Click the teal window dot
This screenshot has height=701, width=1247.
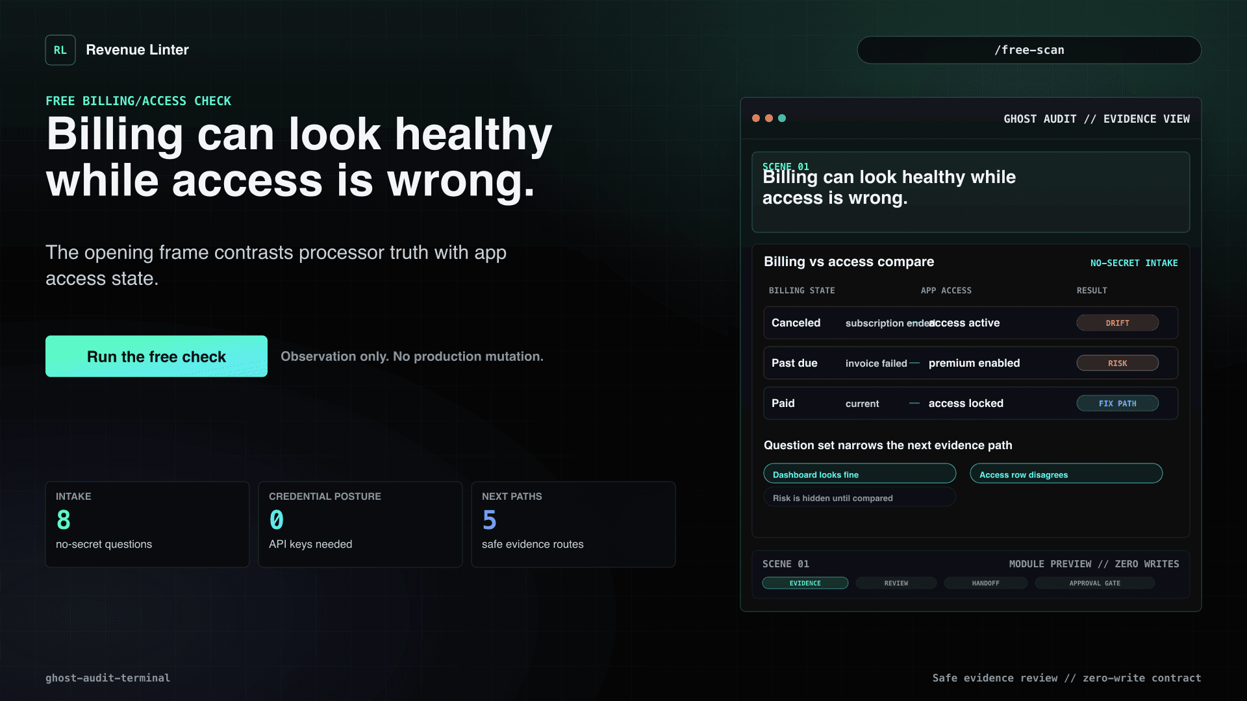[x=782, y=118]
